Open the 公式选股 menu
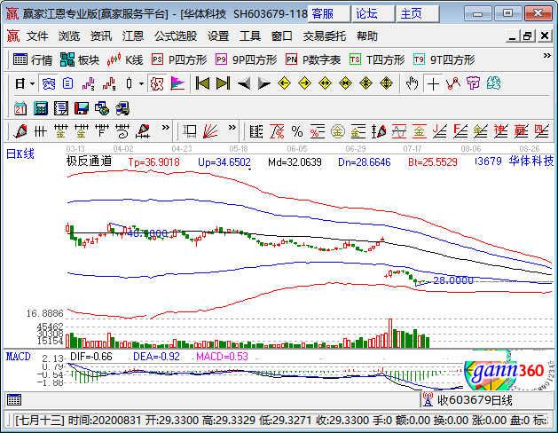Image resolution: width=558 pixels, height=433 pixels. 176,35
